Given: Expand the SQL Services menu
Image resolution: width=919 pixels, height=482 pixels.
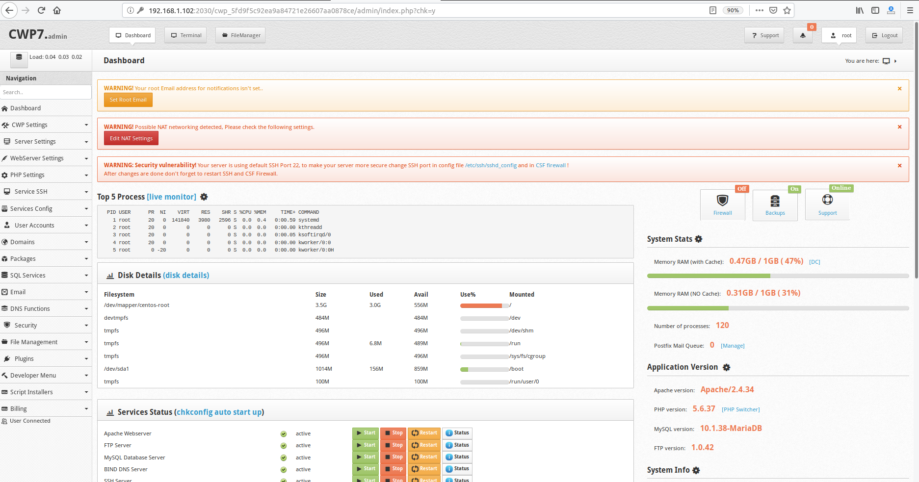Looking at the screenshot, I should click(x=45, y=276).
